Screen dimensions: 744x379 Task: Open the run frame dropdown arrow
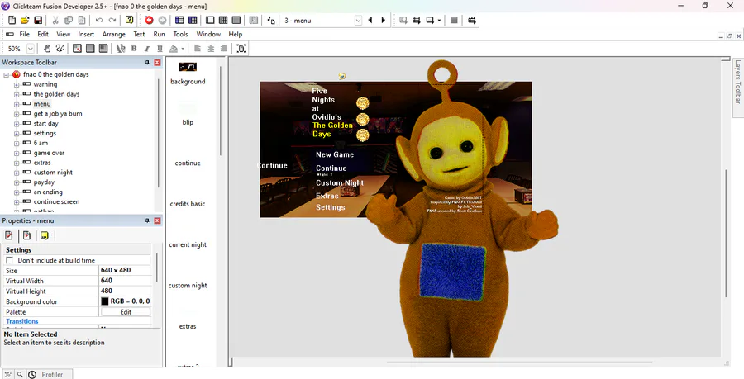click(440, 21)
